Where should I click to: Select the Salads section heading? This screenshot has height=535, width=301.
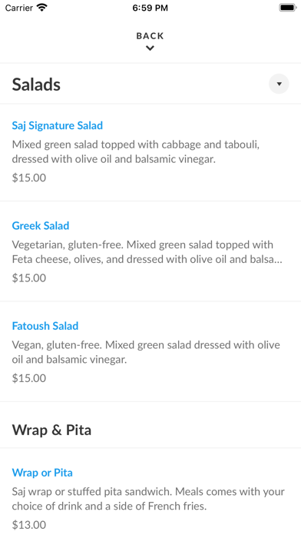point(36,85)
